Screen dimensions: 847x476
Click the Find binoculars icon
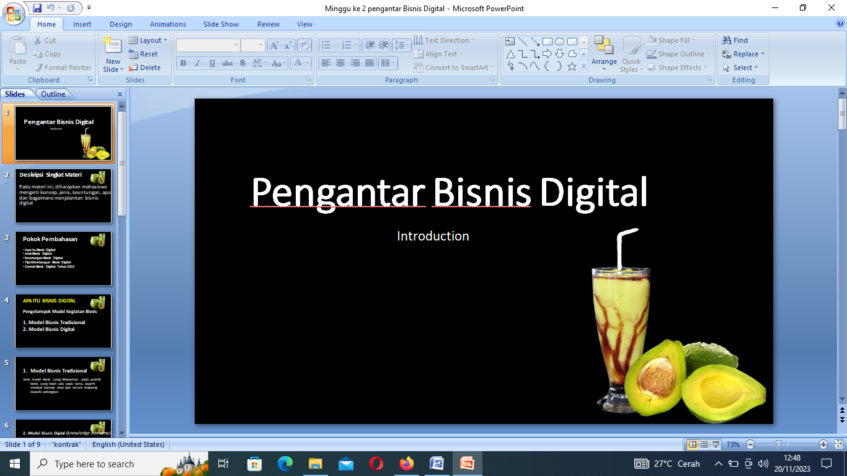pyautogui.click(x=727, y=40)
